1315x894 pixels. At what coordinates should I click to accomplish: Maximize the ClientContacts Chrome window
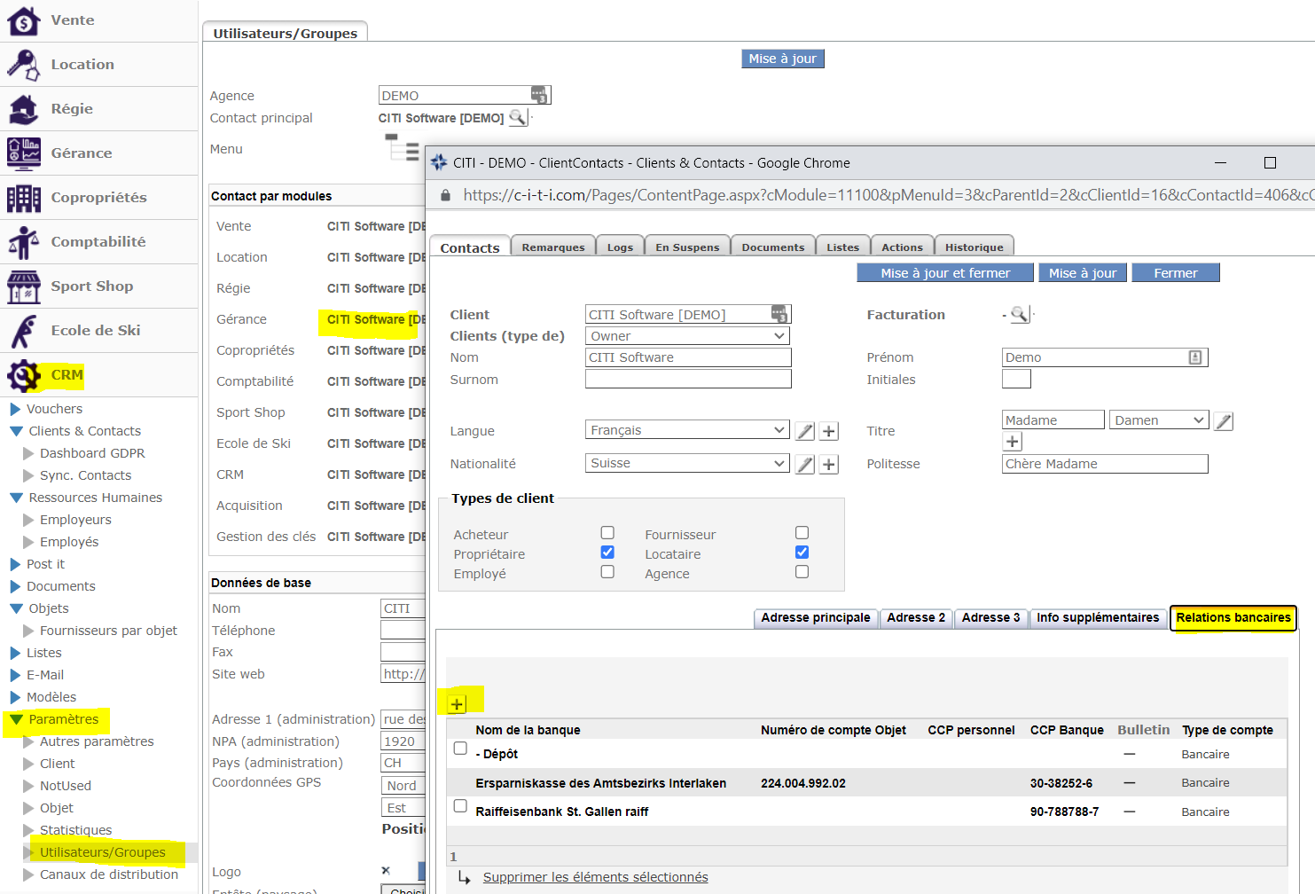coord(1270,162)
